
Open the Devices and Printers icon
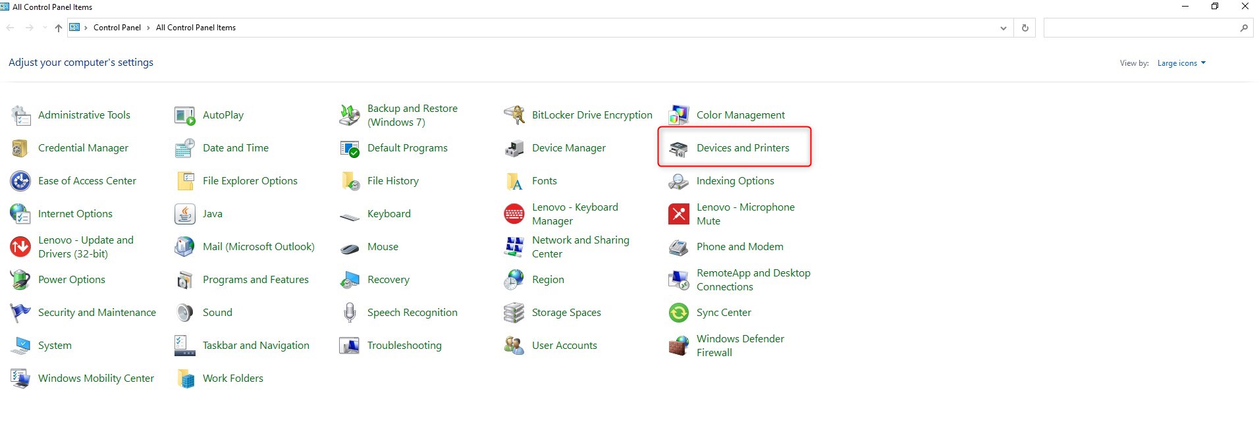point(679,148)
